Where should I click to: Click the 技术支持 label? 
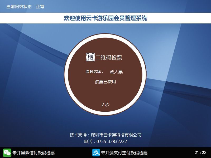(x=78, y=135)
